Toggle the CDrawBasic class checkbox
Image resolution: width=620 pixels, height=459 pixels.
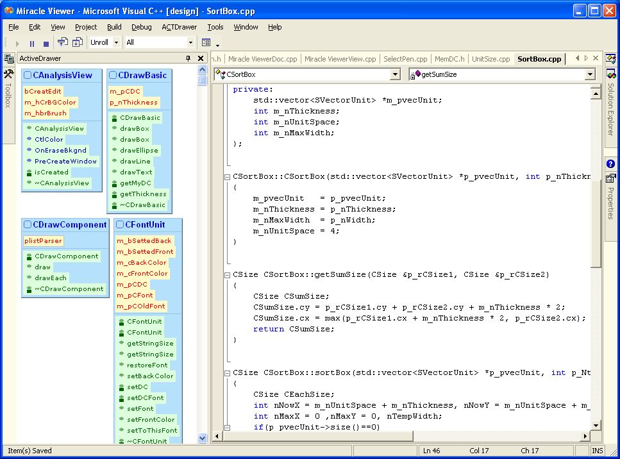pos(113,76)
